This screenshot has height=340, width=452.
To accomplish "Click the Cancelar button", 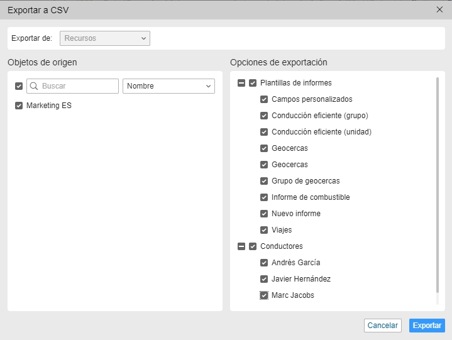I will (x=382, y=326).
